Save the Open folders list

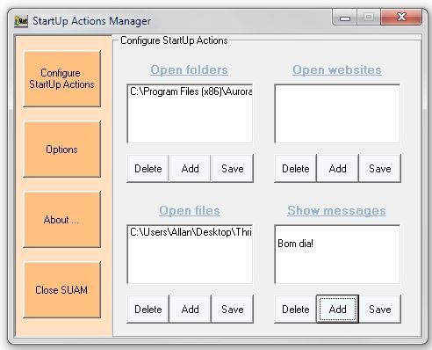click(233, 169)
